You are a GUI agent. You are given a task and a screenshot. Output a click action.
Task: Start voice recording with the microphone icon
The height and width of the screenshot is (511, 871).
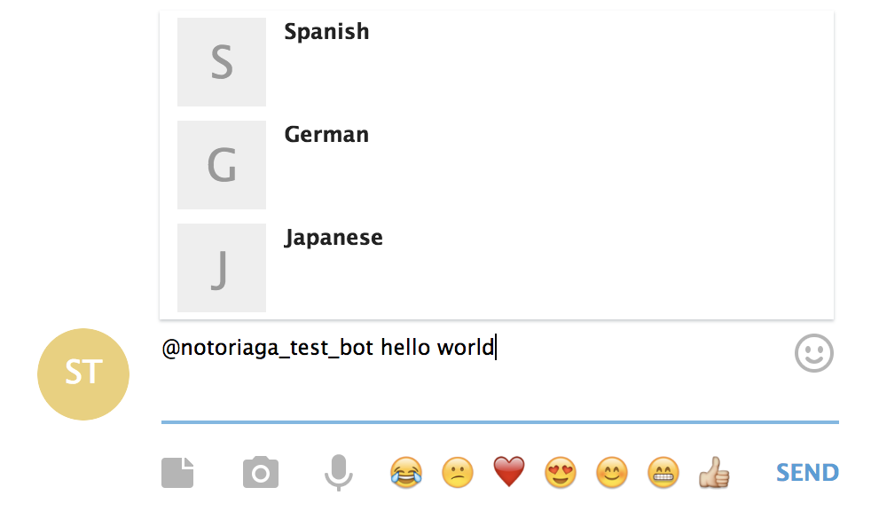coord(337,472)
